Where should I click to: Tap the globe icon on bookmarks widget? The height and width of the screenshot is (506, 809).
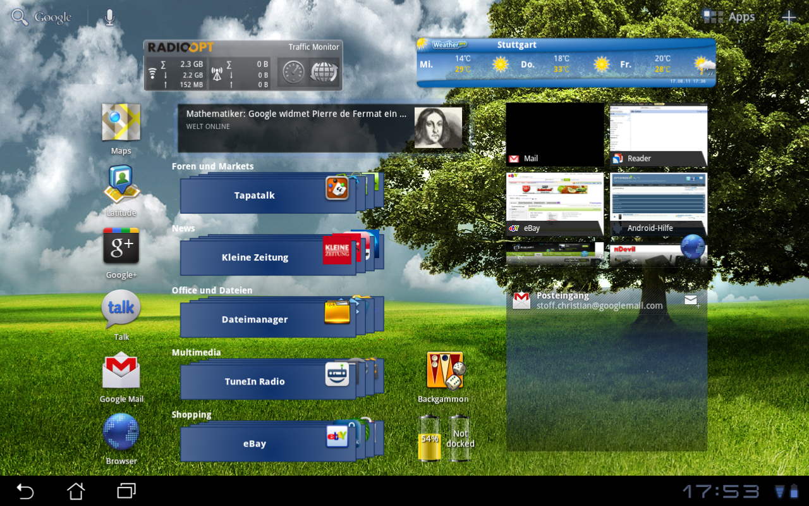(693, 247)
